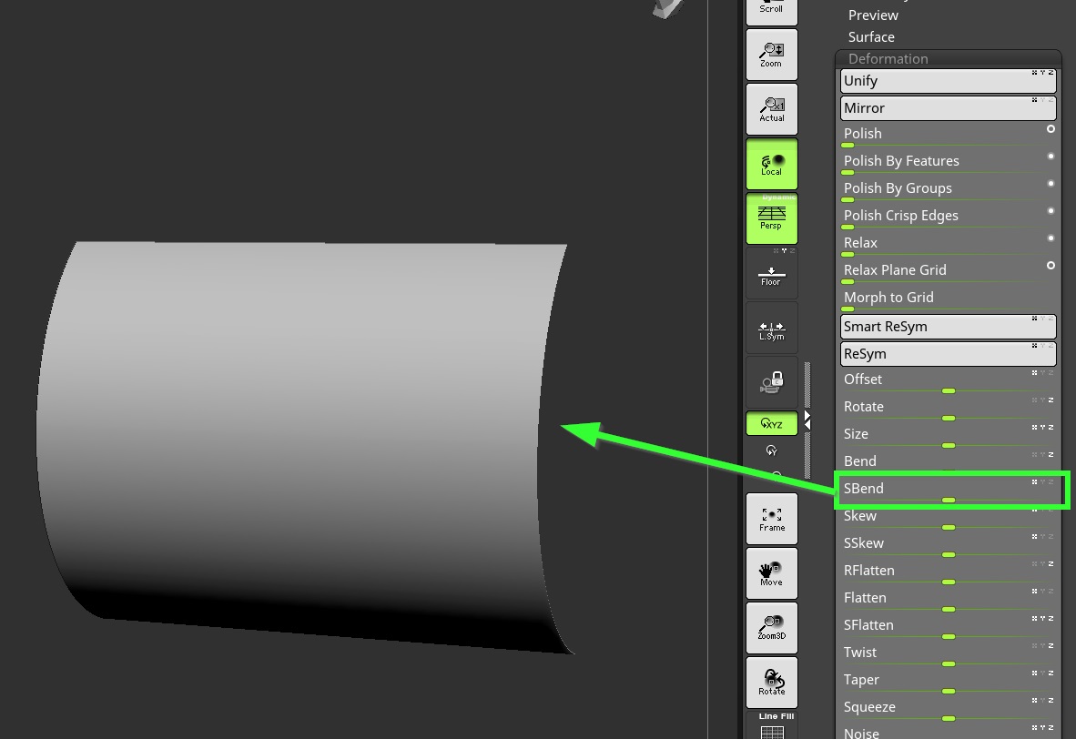Toggle the Relax mode dot
1076x739 pixels.
tap(1051, 238)
